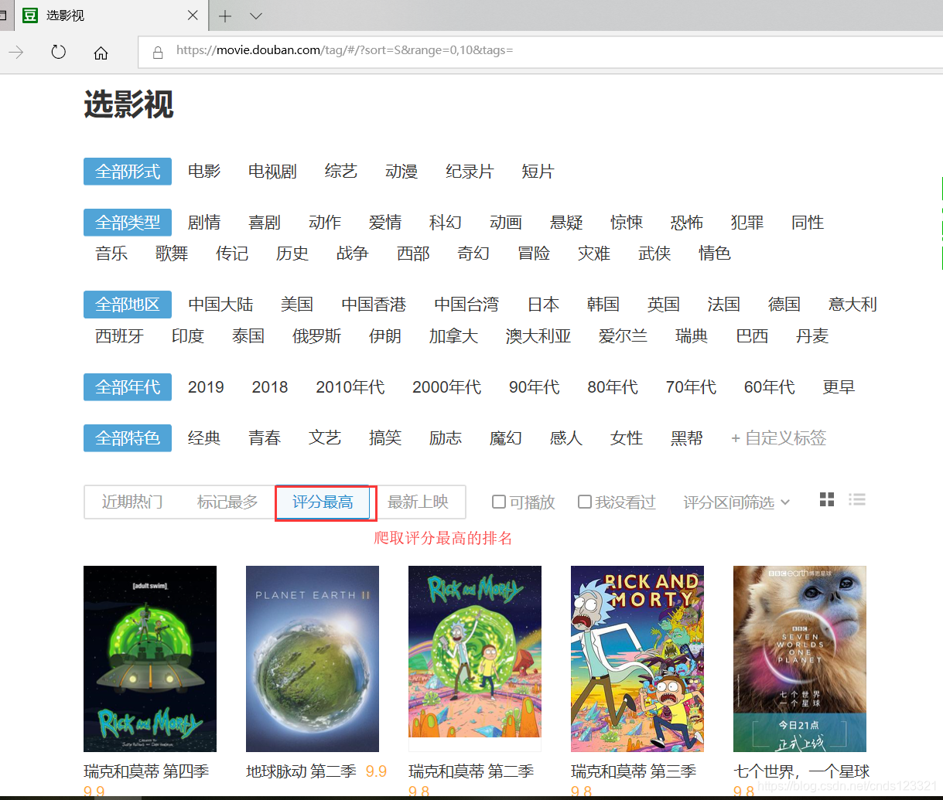Open the tab list chevron beside new tab
This screenshot has width=943, height=800.
click(256, 15)
